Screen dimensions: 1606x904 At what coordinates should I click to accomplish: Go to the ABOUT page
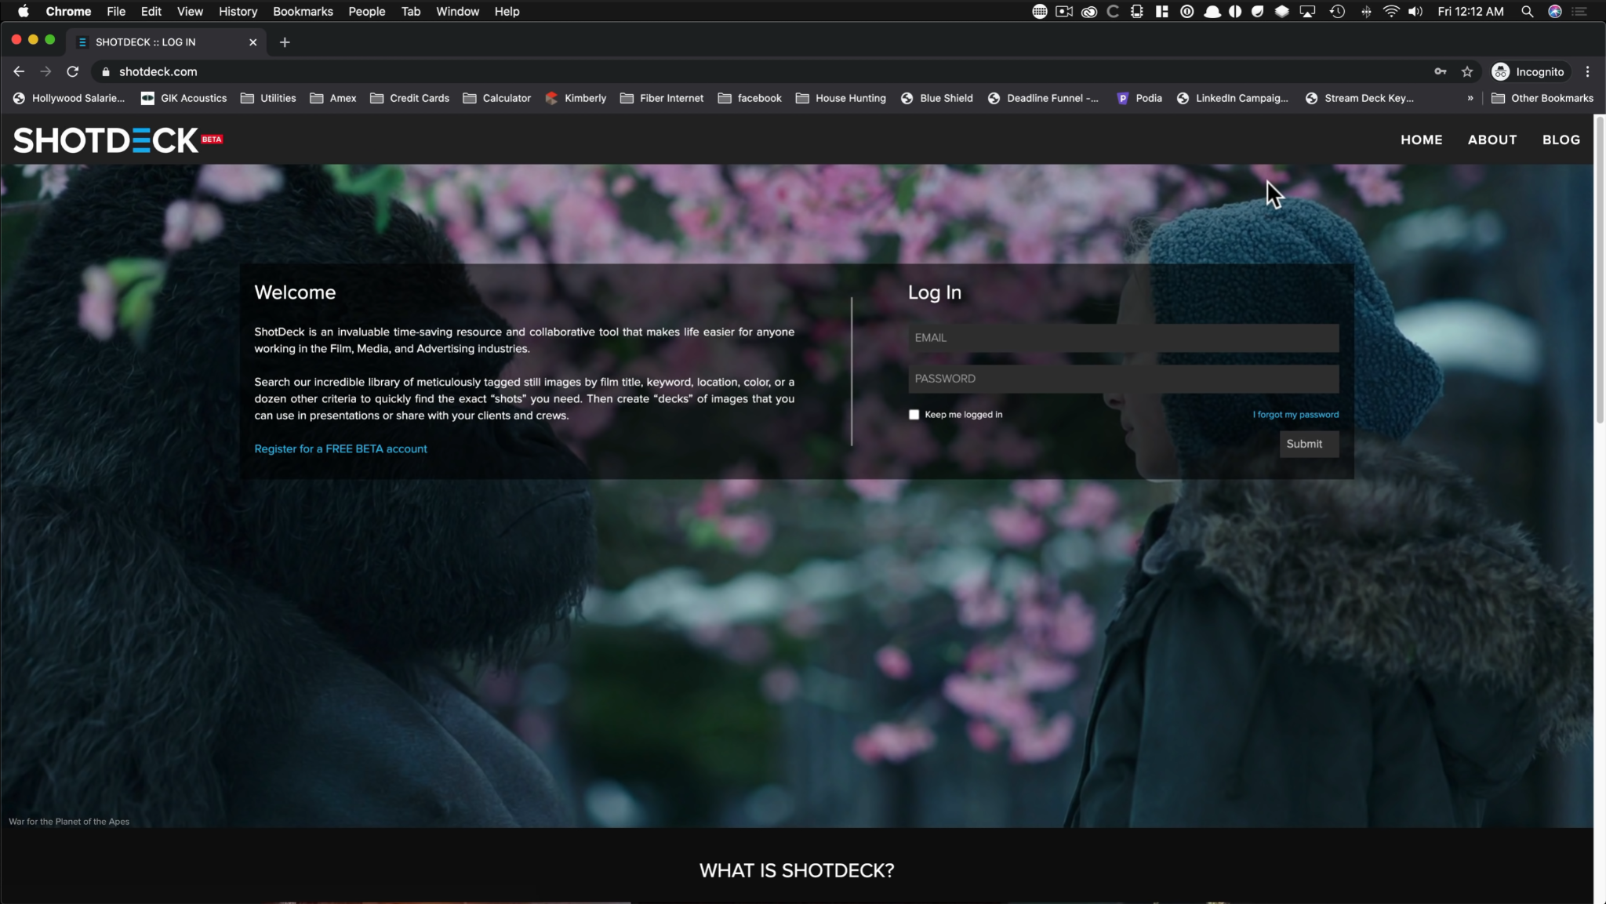click(x=1492, y=140)
